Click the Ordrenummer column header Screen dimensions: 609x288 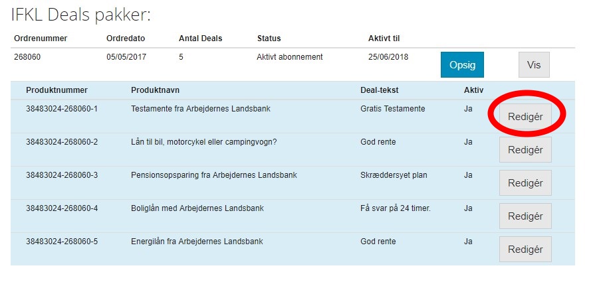pyautogui.click(x=41, y=38)
